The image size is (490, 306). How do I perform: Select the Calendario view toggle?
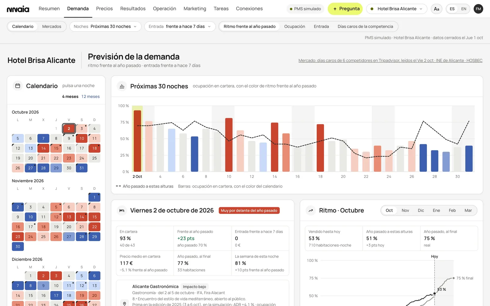(23, 27)
